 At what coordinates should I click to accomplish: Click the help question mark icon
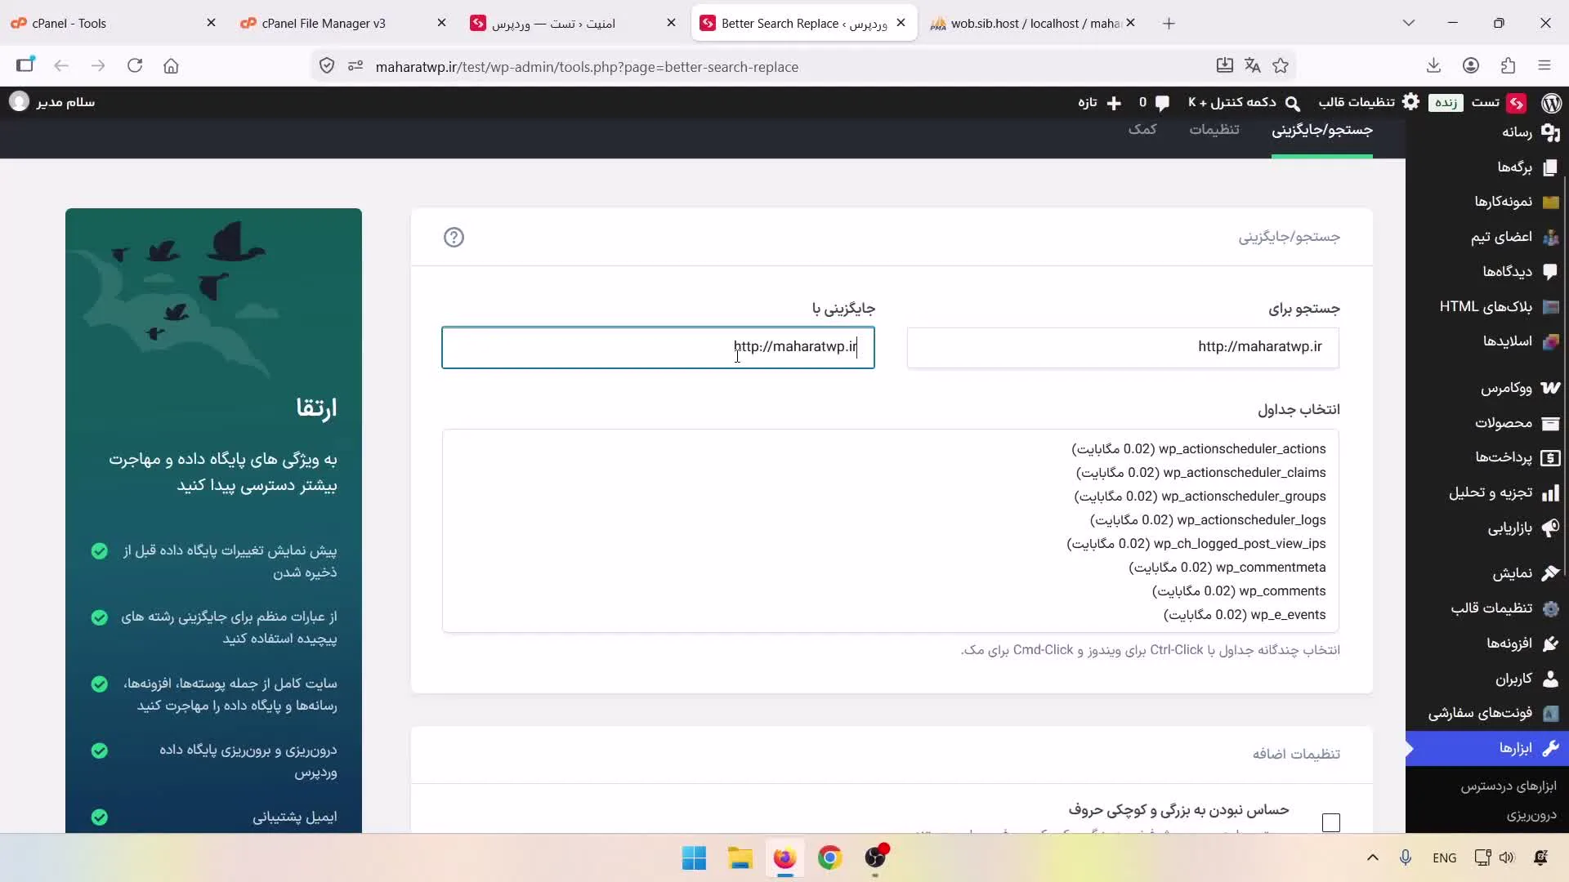pyautogui.click(x=454, y=237)
